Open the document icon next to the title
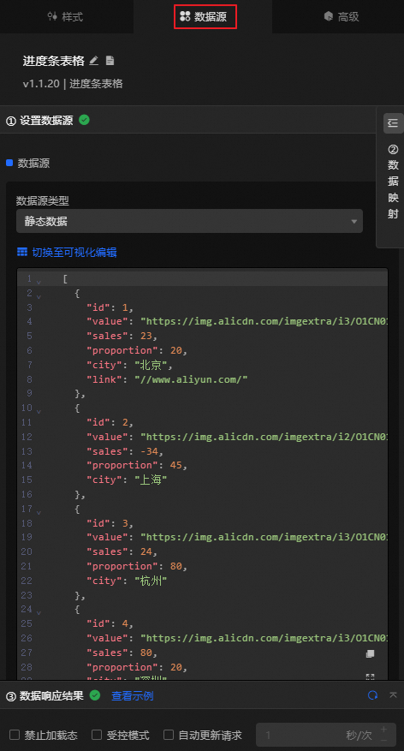This screenshot has width=404, height=751. [110, 60]
